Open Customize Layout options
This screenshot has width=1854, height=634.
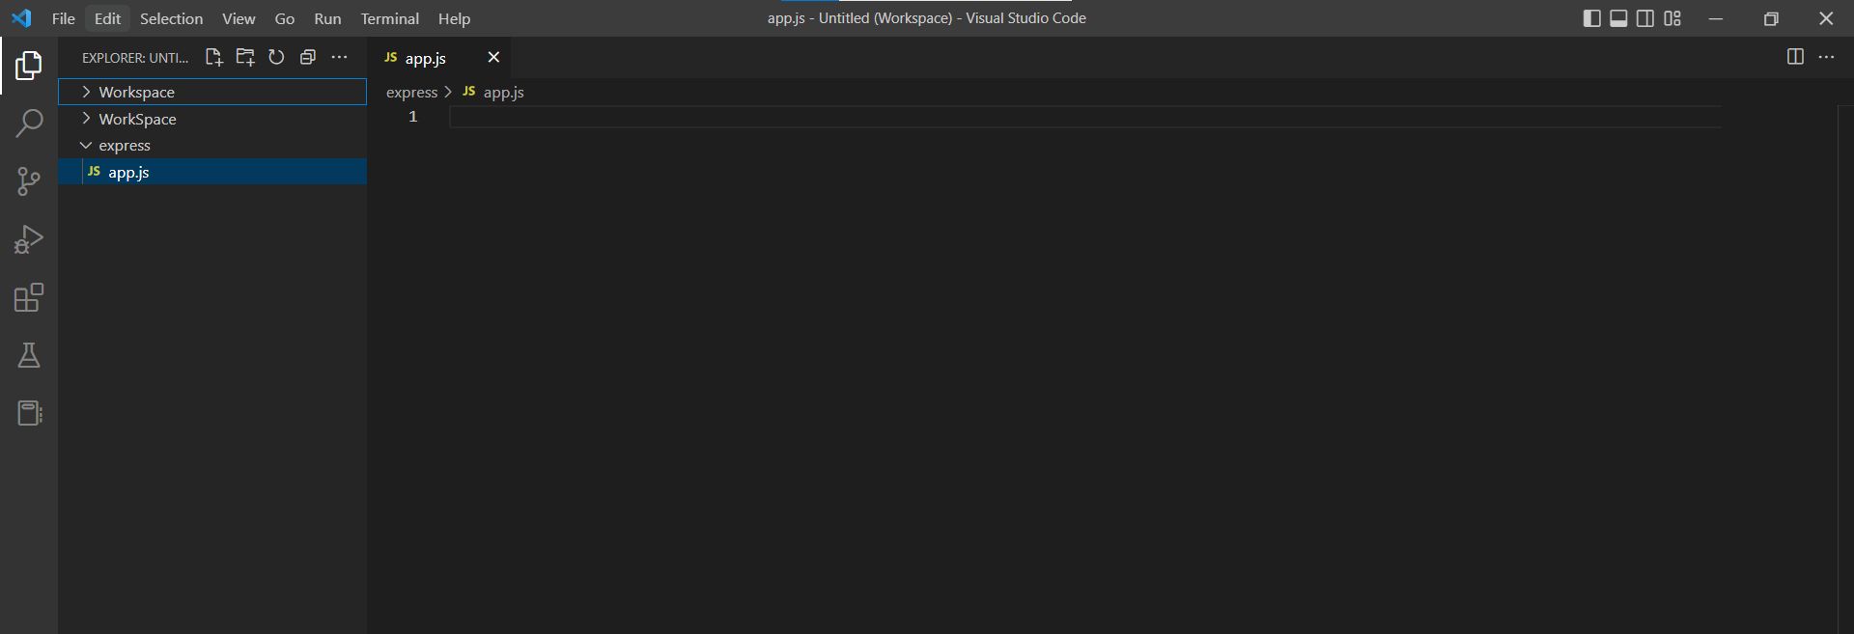click(x=1672, y=18)
